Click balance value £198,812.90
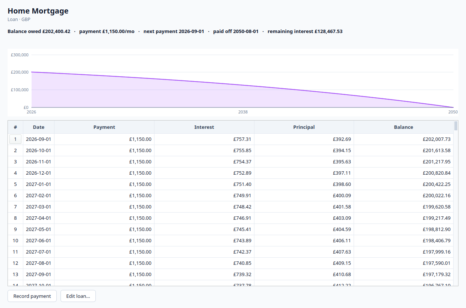 (437, 229)
